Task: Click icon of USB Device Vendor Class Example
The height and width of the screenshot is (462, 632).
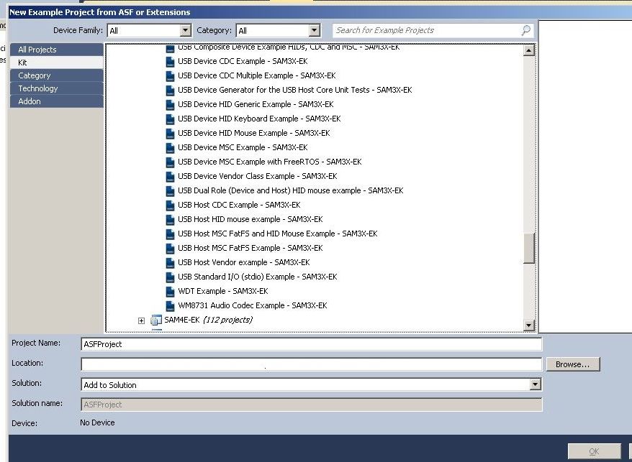Action: coord(170,177)
